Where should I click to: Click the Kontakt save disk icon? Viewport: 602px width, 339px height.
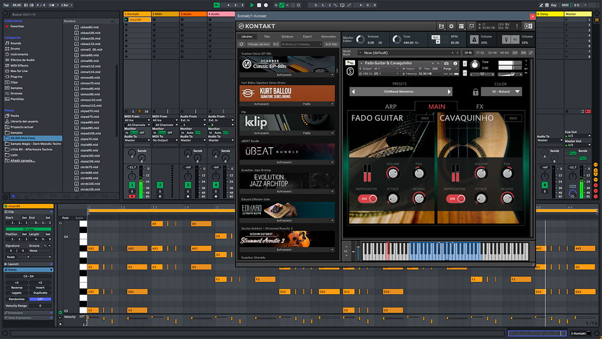tap(441, 26)
